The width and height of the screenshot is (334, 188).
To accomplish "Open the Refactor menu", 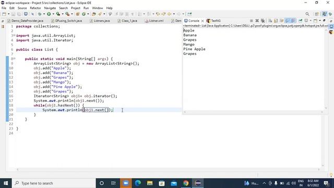I will coord(35,8).
